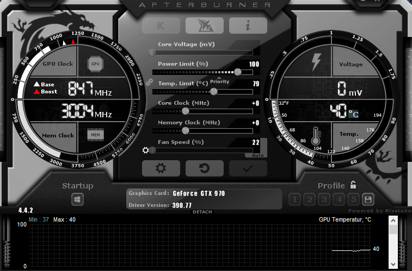412x271 pixels.
Task: Click the driver version 390.77 text
Action: [x=182, y=205]
